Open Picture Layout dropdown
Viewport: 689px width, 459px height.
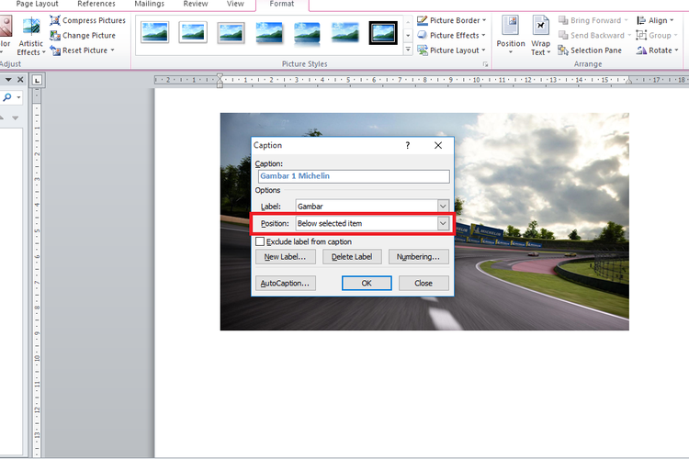tap(451, 50)
